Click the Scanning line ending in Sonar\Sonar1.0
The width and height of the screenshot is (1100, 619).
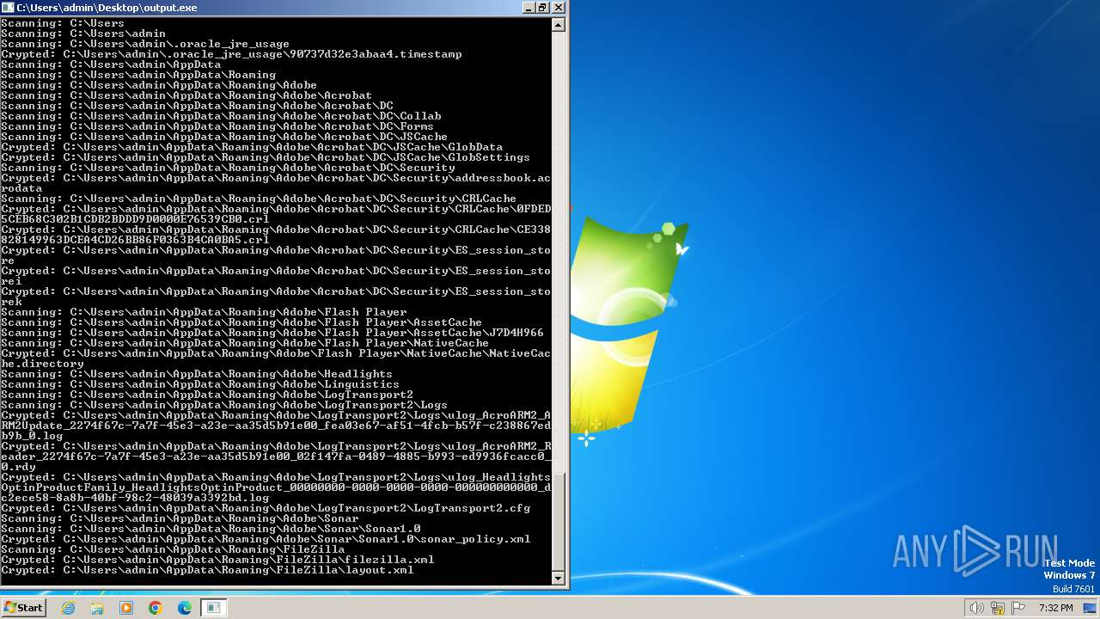point(211,529)
